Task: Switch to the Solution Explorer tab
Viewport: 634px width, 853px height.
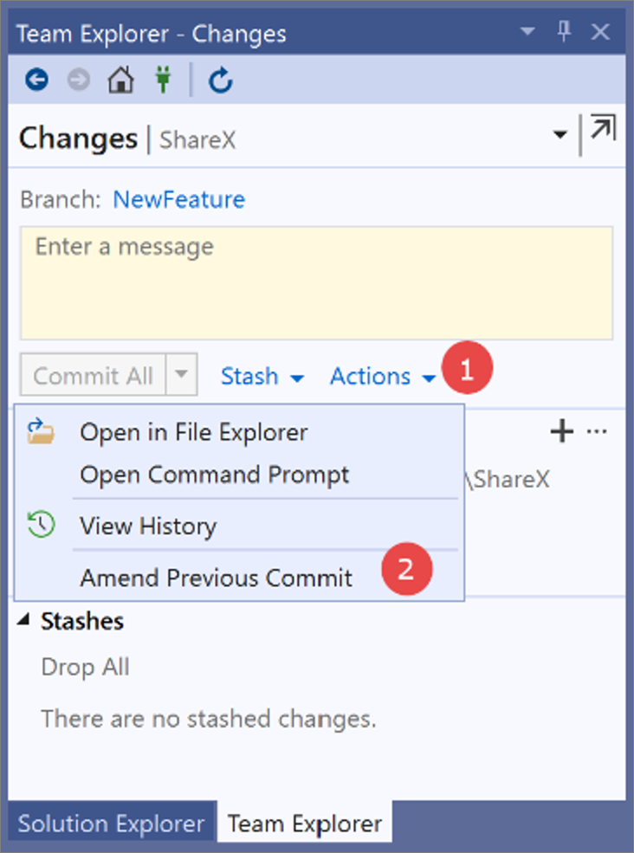Action: click(110, 823)
